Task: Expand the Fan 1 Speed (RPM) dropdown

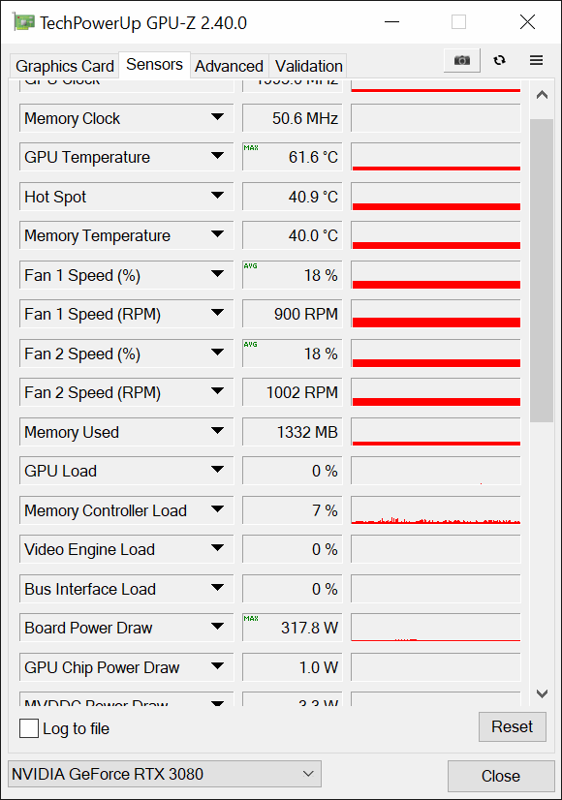Action: pos(217,313)
